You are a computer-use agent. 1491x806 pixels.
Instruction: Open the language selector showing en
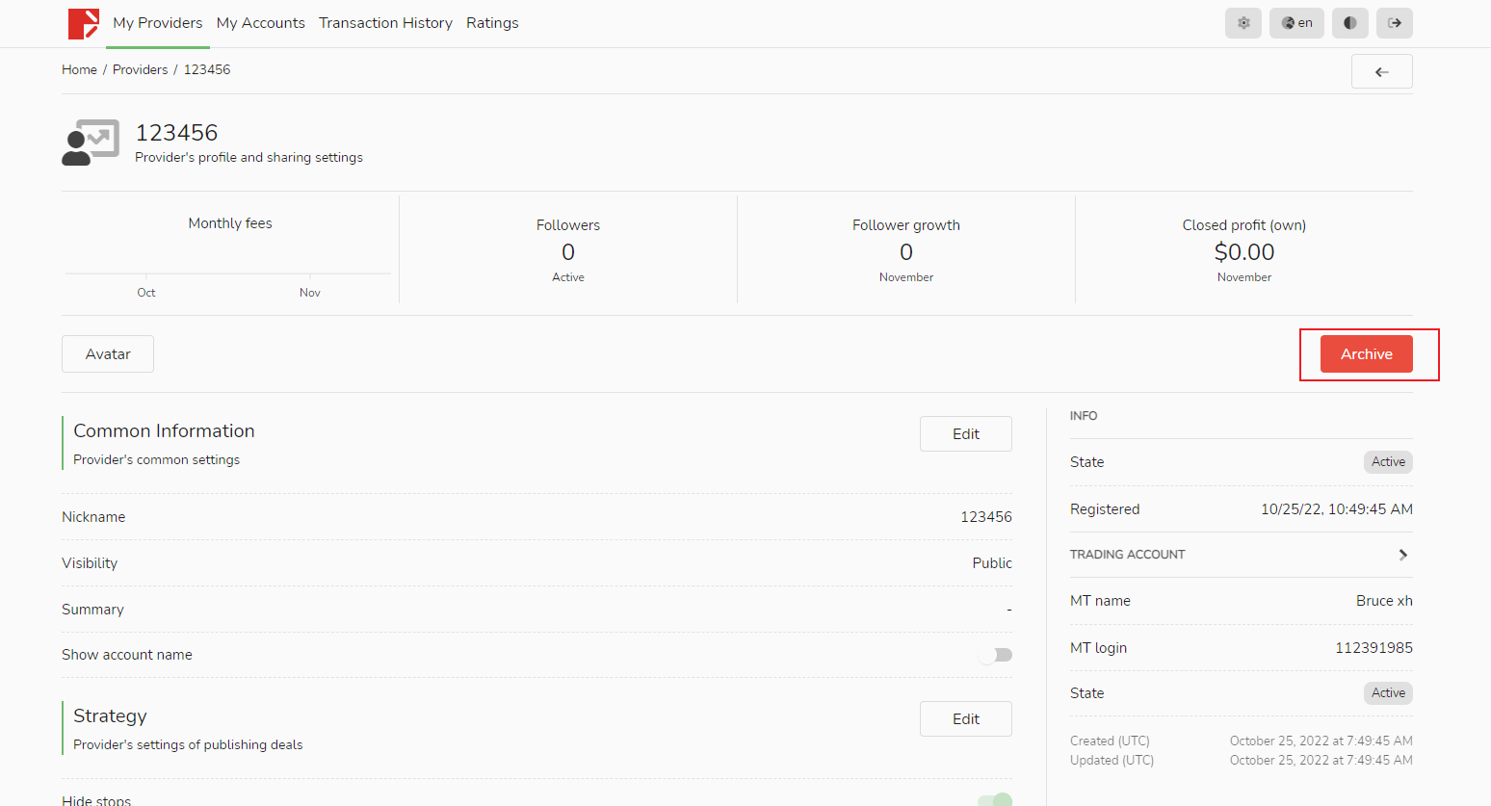point(1296,23)
